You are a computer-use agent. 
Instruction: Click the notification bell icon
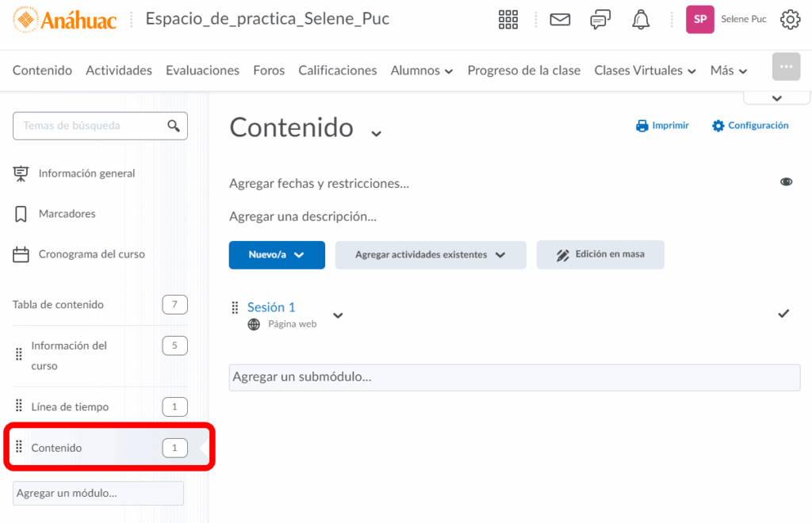pyautogui.click(x=641, y=20)
